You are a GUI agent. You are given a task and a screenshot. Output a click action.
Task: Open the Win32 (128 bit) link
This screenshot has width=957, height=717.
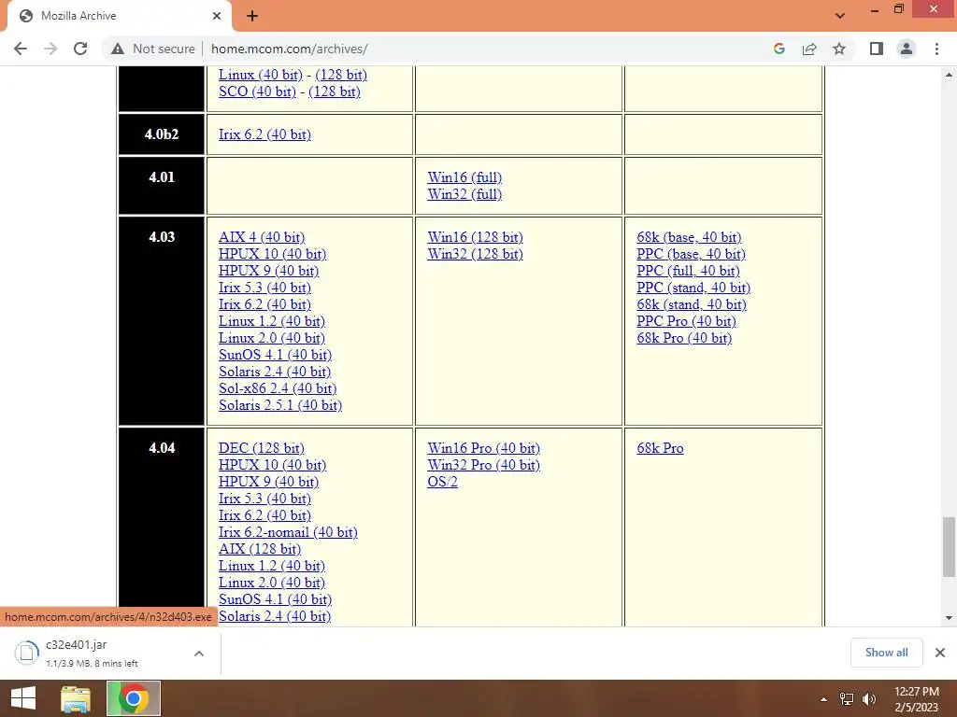[475, 254]
